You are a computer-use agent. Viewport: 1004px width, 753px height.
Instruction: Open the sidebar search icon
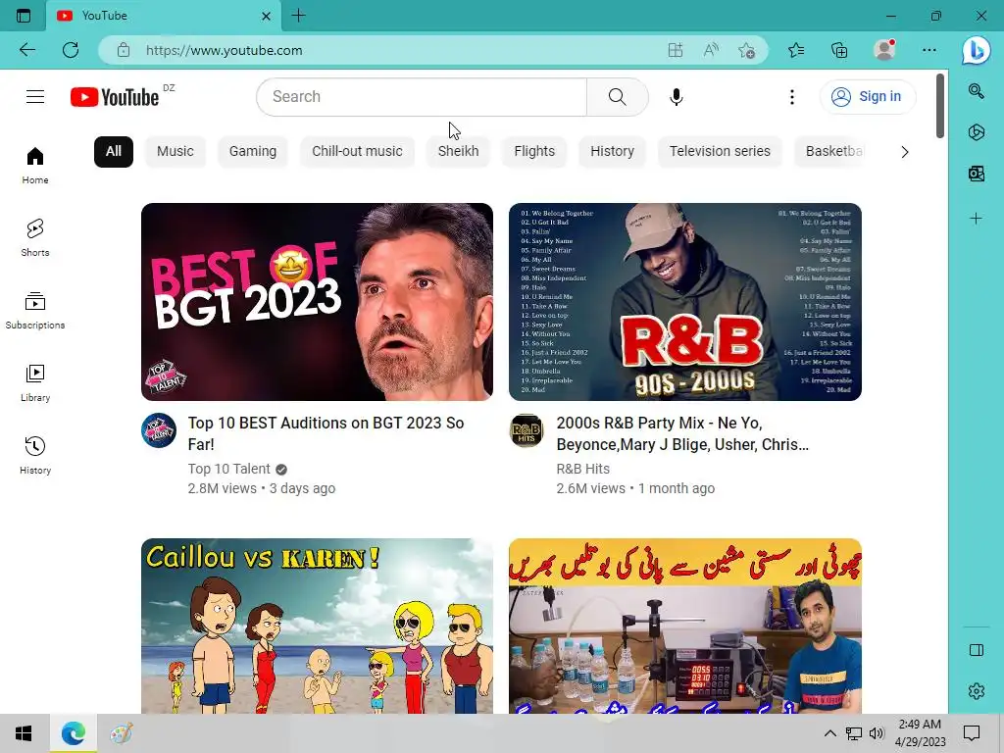pos(977,91)
